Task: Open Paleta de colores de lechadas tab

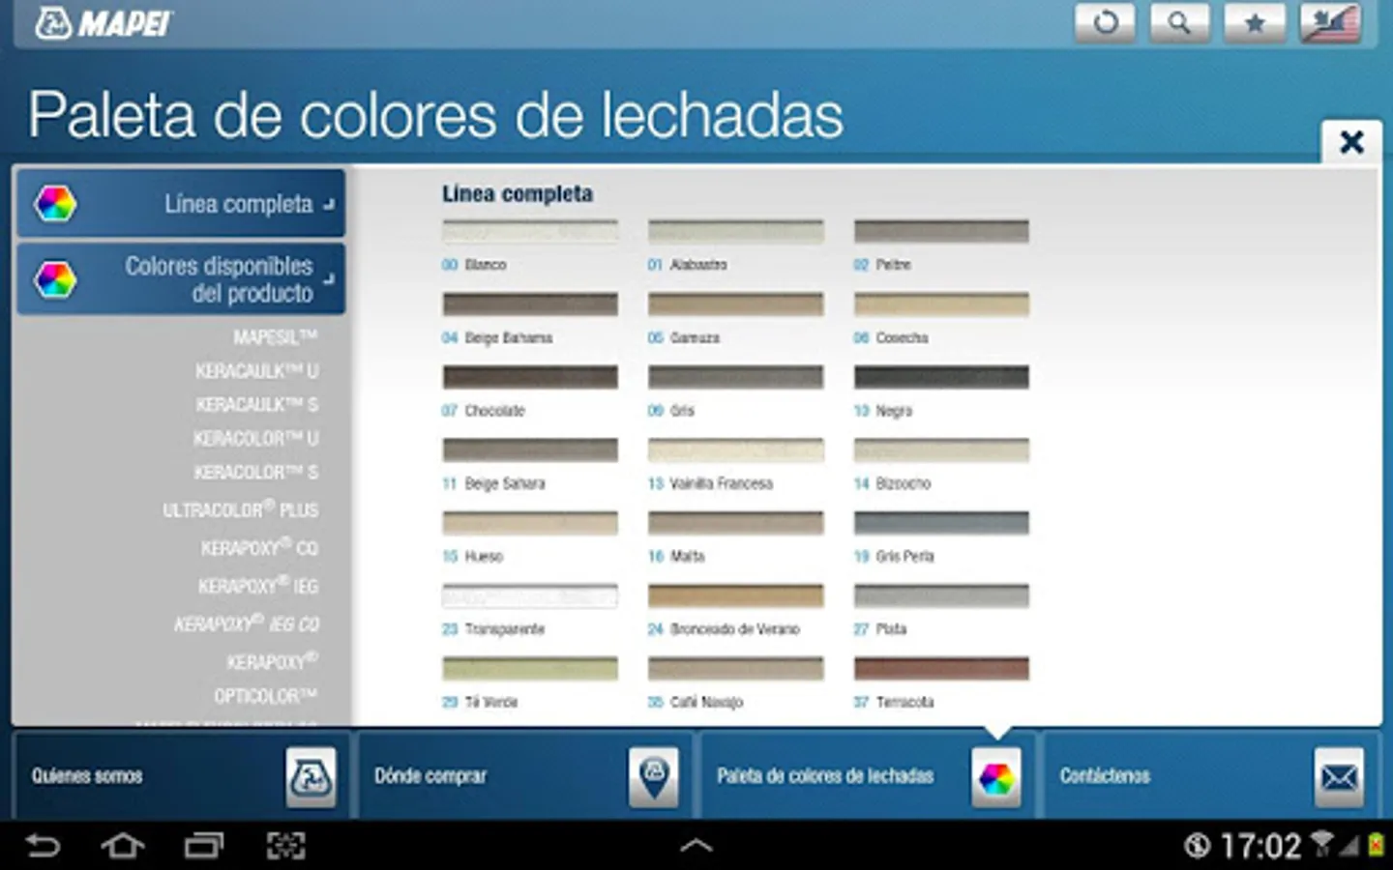Action: pyautogui.click(x=867, y=776)
